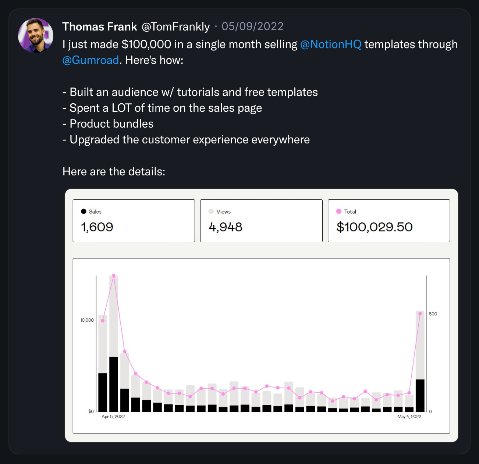Click the highest pink peak data point
Image resolution: width=479 pixels, height=464 pixels.
point(114,276)
